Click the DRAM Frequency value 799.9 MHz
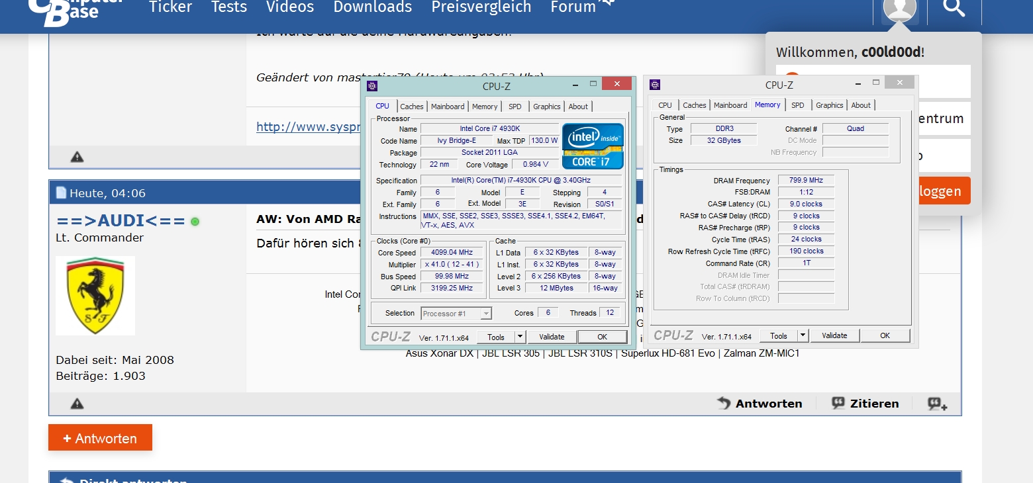Viewport: 1033px width, 483px height. tap(806, 180)
